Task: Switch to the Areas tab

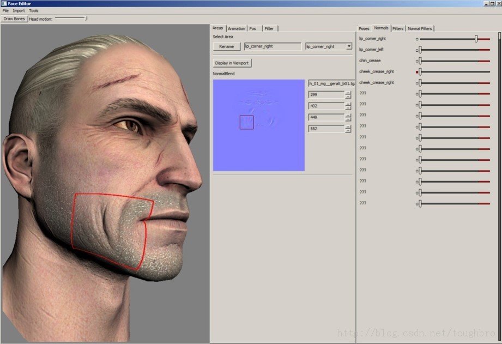Action: (217, 28)
